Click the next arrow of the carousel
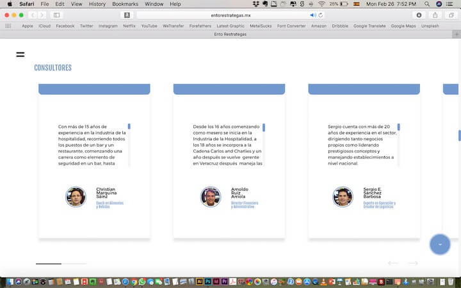The image size is (461, 288). (x=413, y=263)
